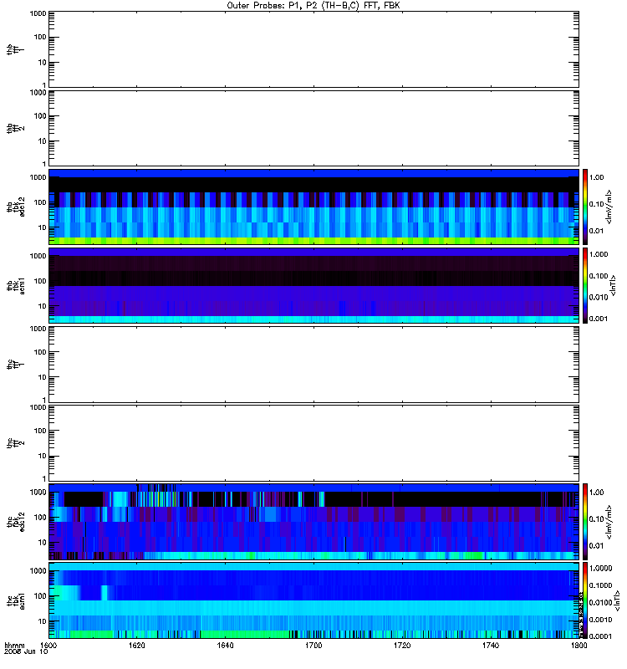This screenshot has height=669, width=627.
Task: Click the '1740' time axis label
Action: point(491,646)
